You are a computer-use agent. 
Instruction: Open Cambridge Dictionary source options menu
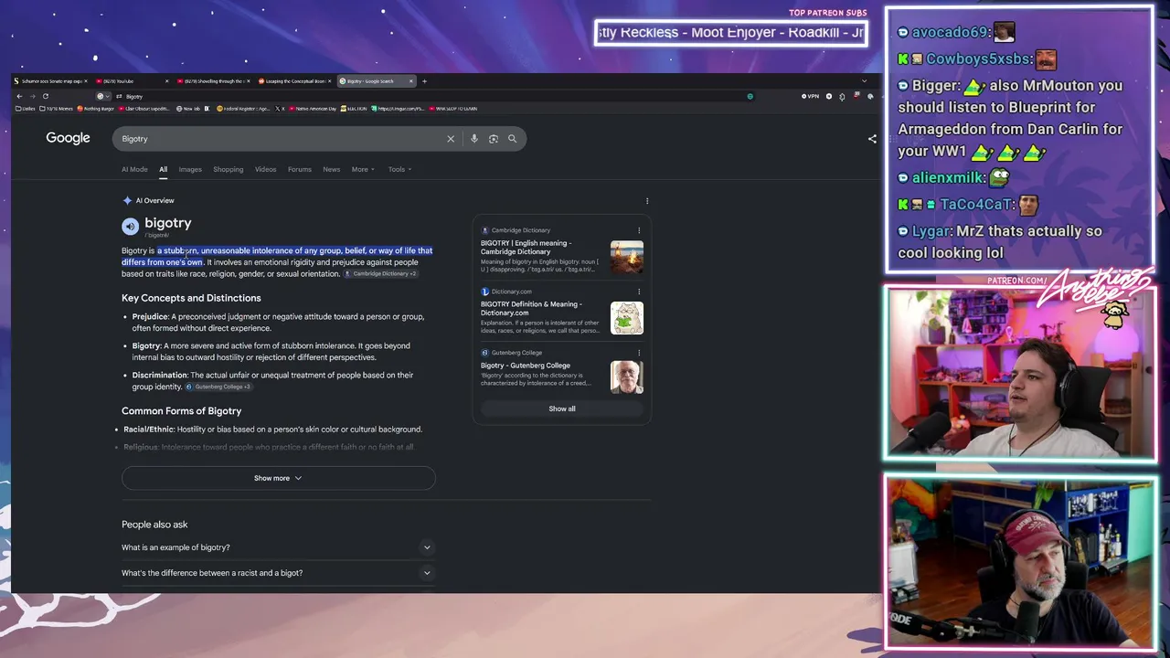(x=639, y=230)
